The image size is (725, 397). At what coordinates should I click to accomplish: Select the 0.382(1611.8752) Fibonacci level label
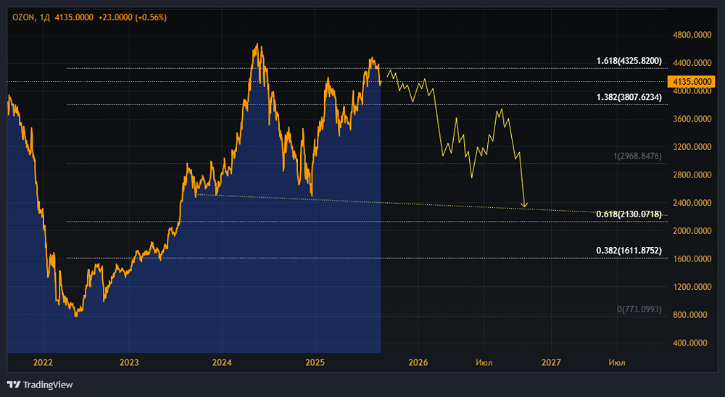(x=629, y=251)
